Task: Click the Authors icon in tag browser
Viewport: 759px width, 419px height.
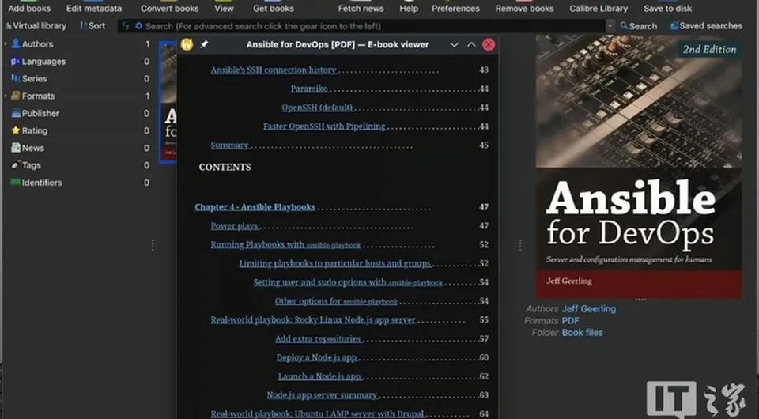Action: pos(16,43)
